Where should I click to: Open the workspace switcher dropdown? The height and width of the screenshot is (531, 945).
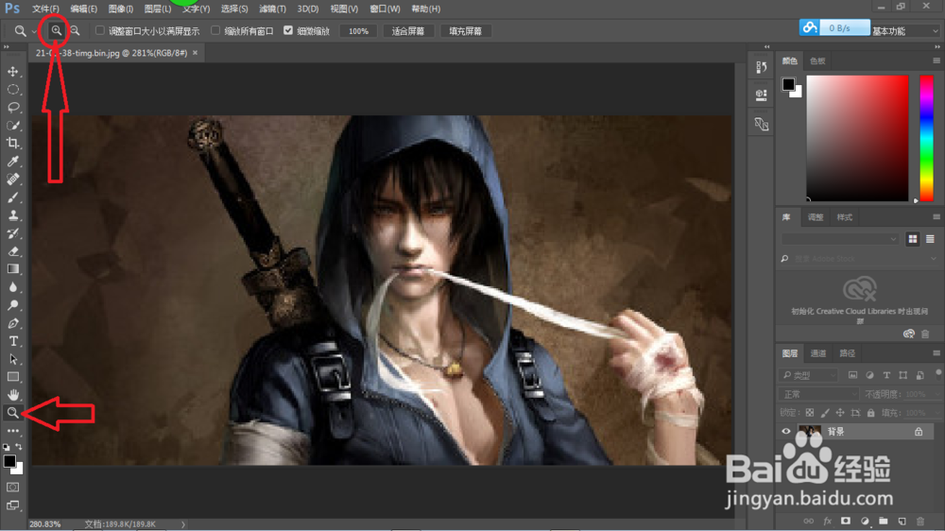(x=906, y=31)
